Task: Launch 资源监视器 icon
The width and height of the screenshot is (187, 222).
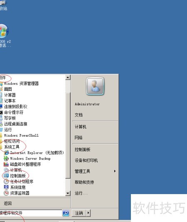Action: 6,193
